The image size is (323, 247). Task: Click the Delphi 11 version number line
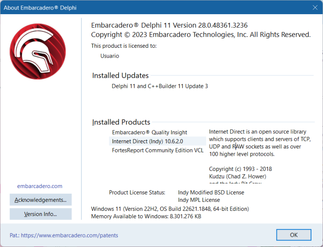point(169,25)
